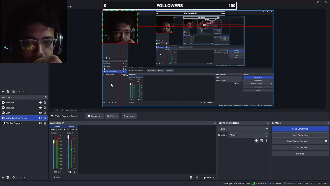Screen dimensions: 330x186
Task: Move the scene up in the Scenes toolbar
Action: point(19,92)
